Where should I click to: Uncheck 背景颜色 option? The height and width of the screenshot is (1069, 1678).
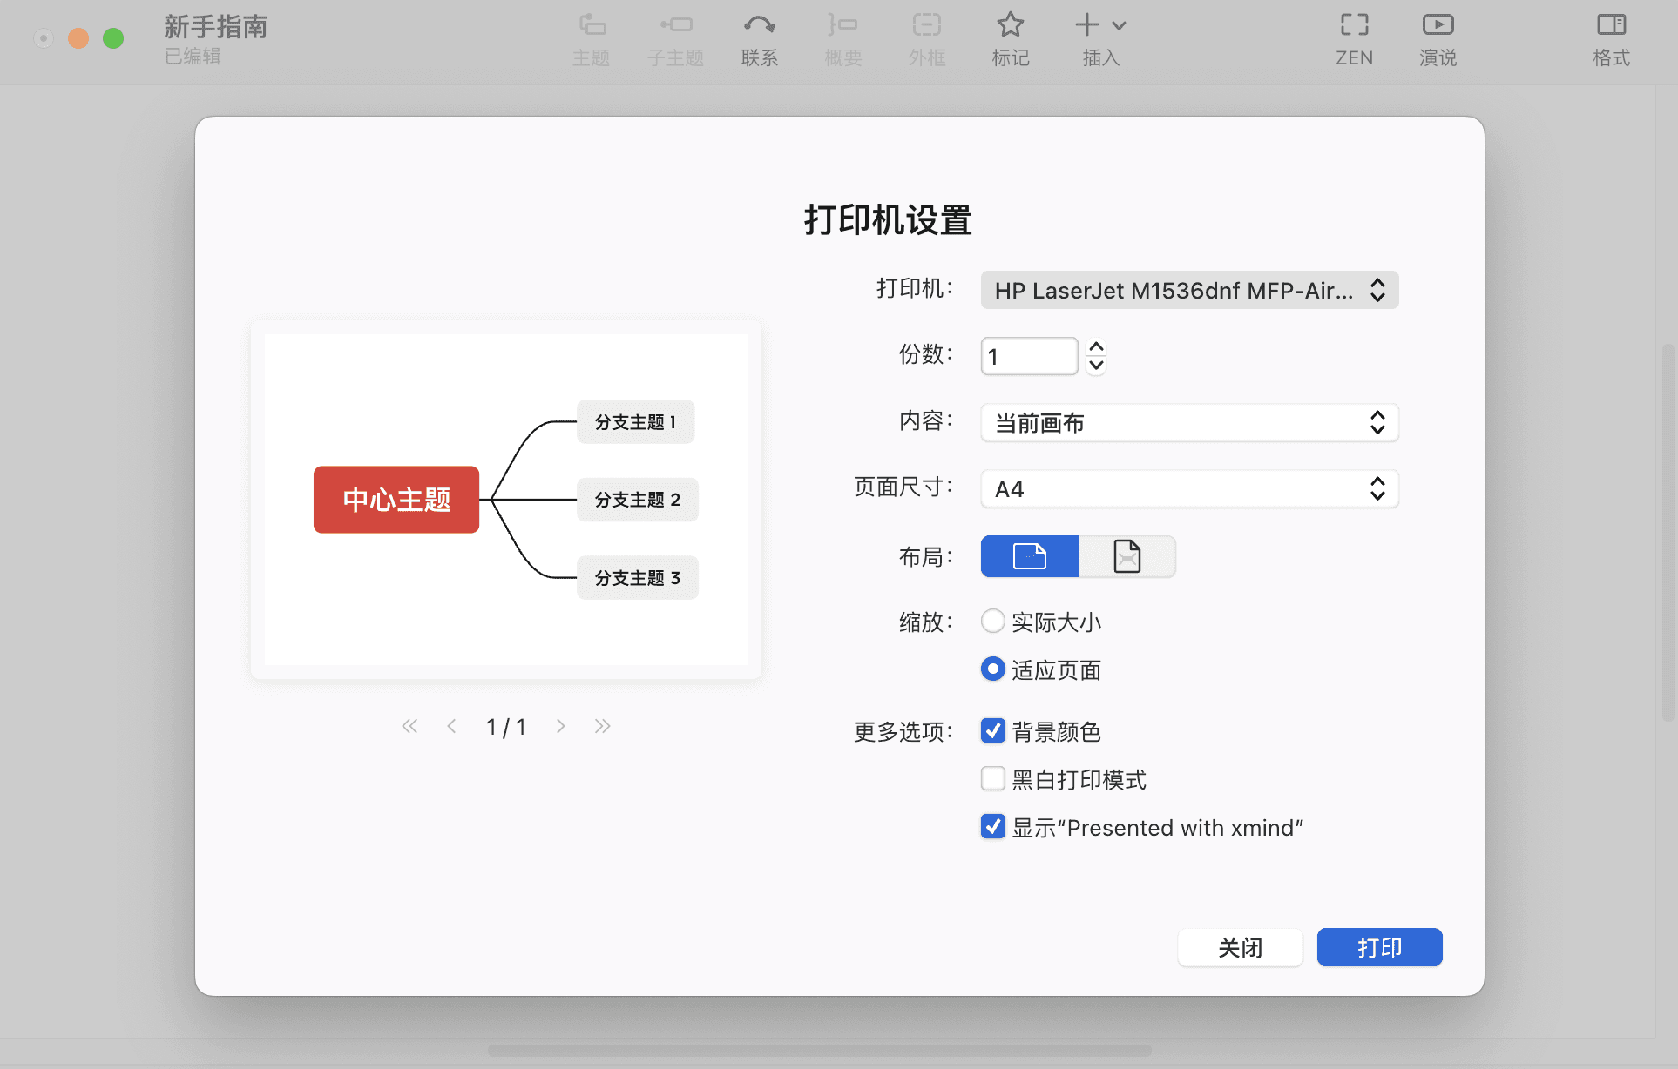point(991,731)
